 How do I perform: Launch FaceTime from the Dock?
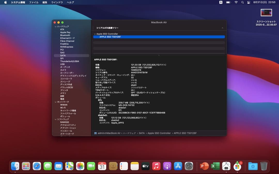tap(91, 167)
